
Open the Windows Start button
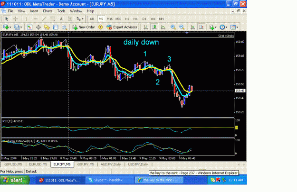tap(15, 180)
